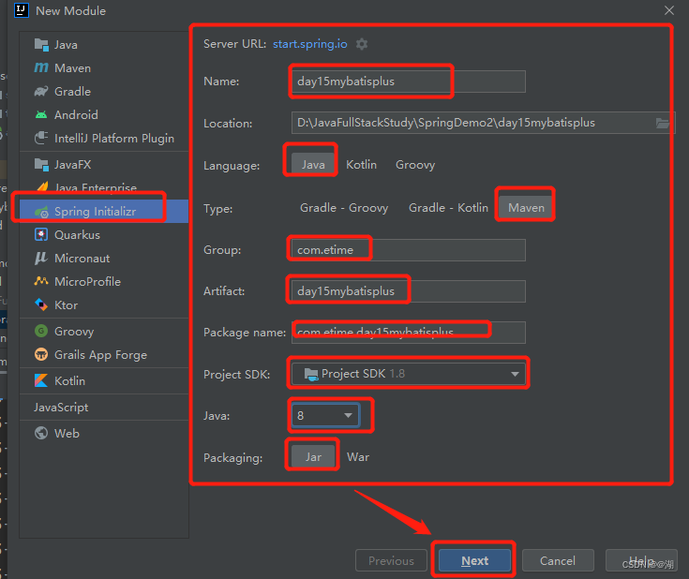Image resolution: width=689 pixels, height=579 pixels.
Task: Click the Gradle elephant icon
Action: click(41, 92)
